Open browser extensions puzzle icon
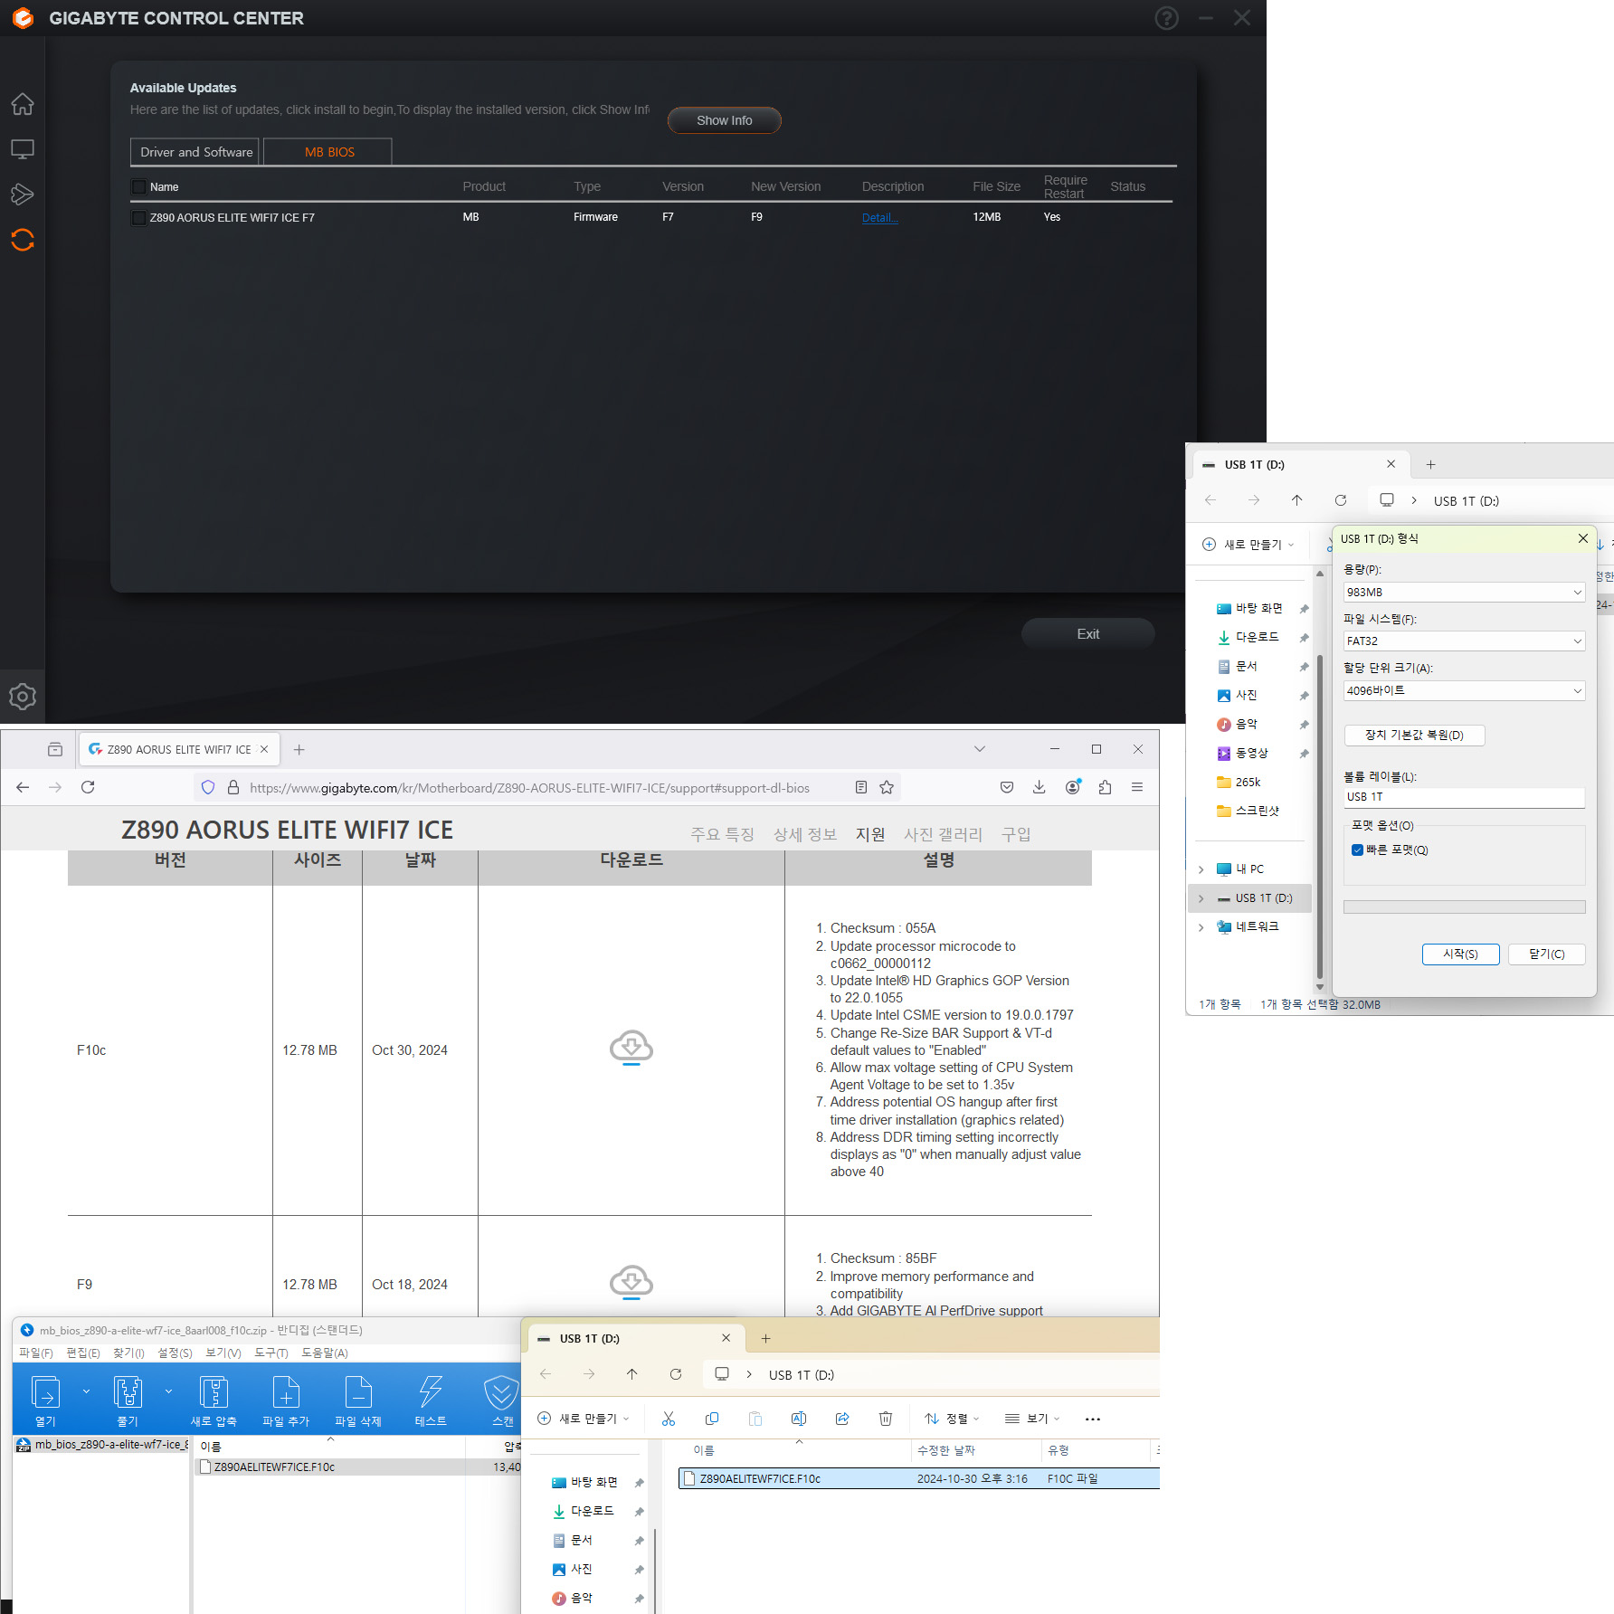 [x=1105, y=787]
